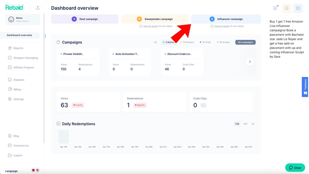Create a new Influencer campaign
Screen dimensions: 309x174
(226, 19)
